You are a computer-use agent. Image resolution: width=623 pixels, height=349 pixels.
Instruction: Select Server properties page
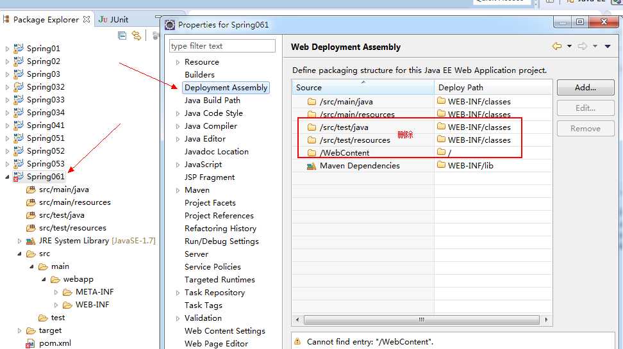click(x=196, y=254)
